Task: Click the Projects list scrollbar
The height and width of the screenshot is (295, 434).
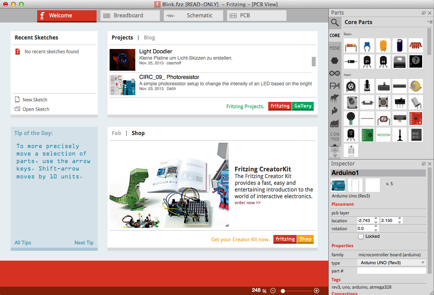Action: [314, 62]
